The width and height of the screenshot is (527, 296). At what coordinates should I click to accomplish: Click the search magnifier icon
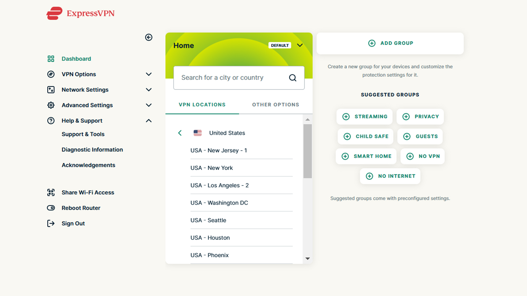click(293, 78)
